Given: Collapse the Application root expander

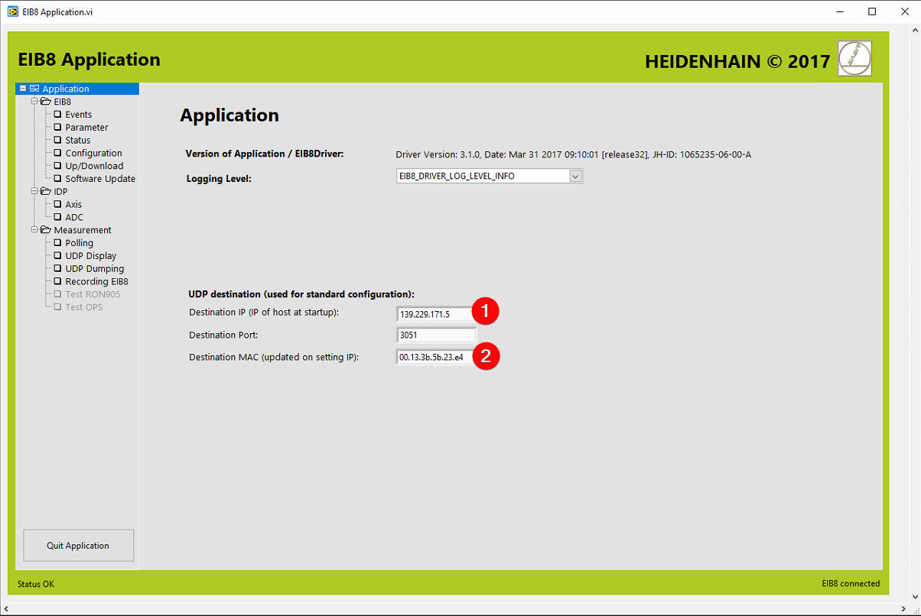Looking at the screenshot, I should coord(23,89).
